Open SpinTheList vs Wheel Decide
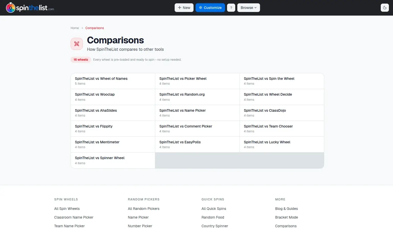The width and height of the screenshot is (393, 228). 282,97
